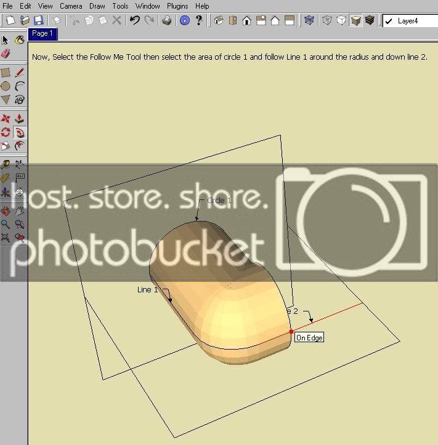Select the Axes tool

[6, 192]
